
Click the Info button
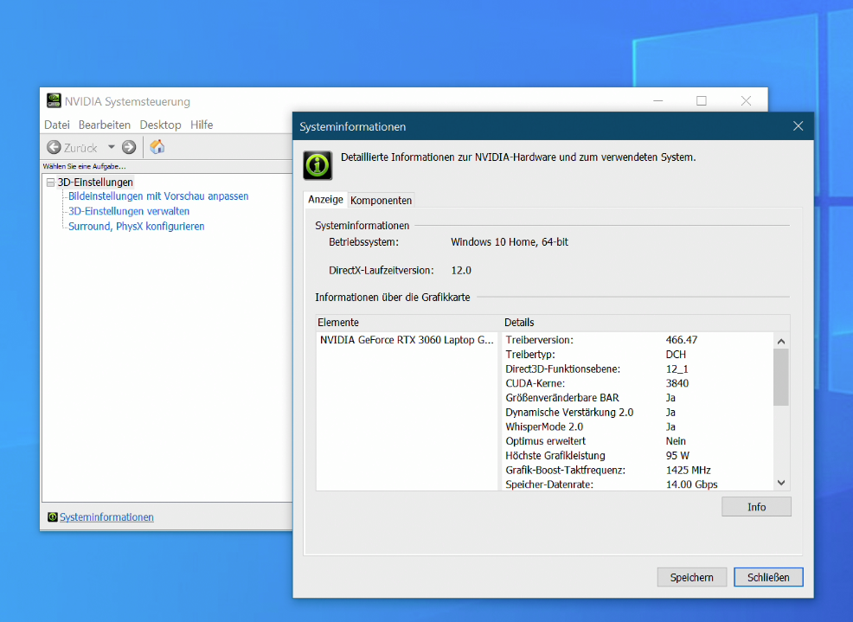pyautogui.click(x=756, y=507)
